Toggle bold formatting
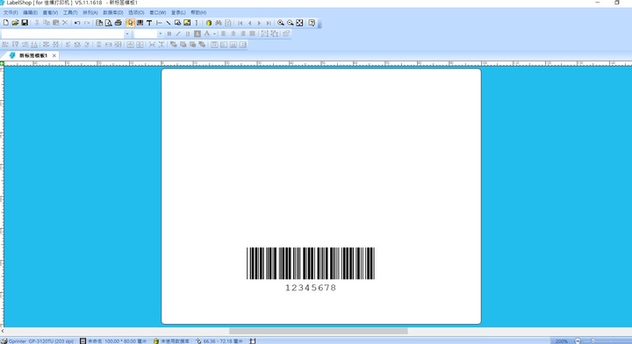Screen dimensions: 632x344 pyautogui.click(x=169, y=34)
